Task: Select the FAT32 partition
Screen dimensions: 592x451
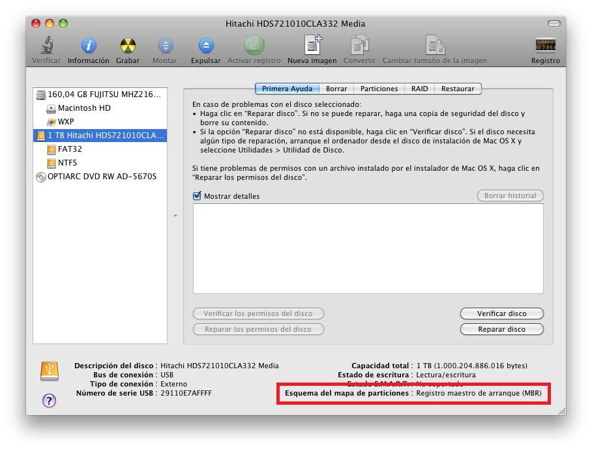Action: (x=100, y=149)
